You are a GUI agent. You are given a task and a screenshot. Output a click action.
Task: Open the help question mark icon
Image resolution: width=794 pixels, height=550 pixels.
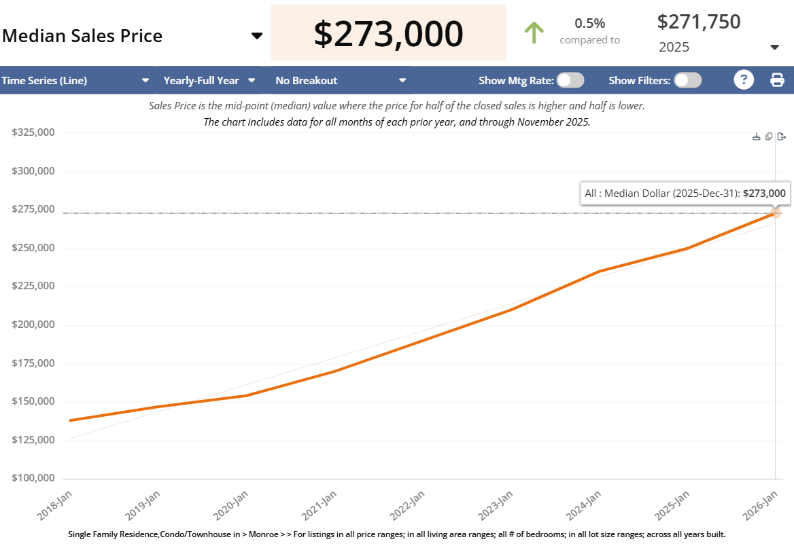(x=744, y=80)
